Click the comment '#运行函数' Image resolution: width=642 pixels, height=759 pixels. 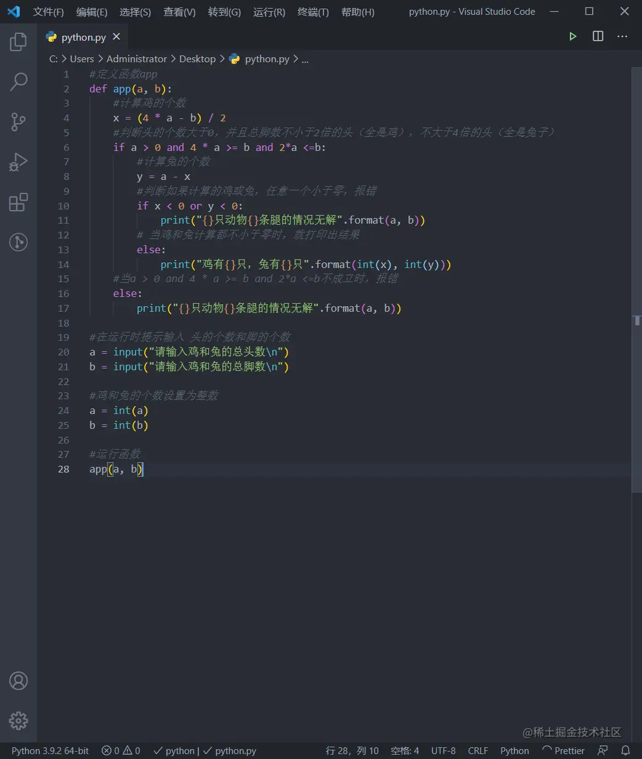click(x=115, y=455)
